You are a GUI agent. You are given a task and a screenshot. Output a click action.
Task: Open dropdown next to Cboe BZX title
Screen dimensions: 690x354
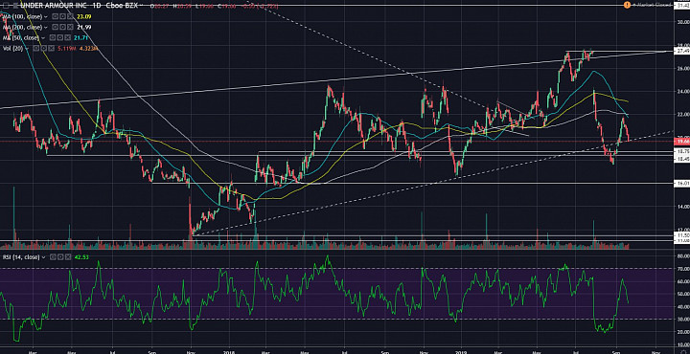pyautogui.click(x=141, y=6)
